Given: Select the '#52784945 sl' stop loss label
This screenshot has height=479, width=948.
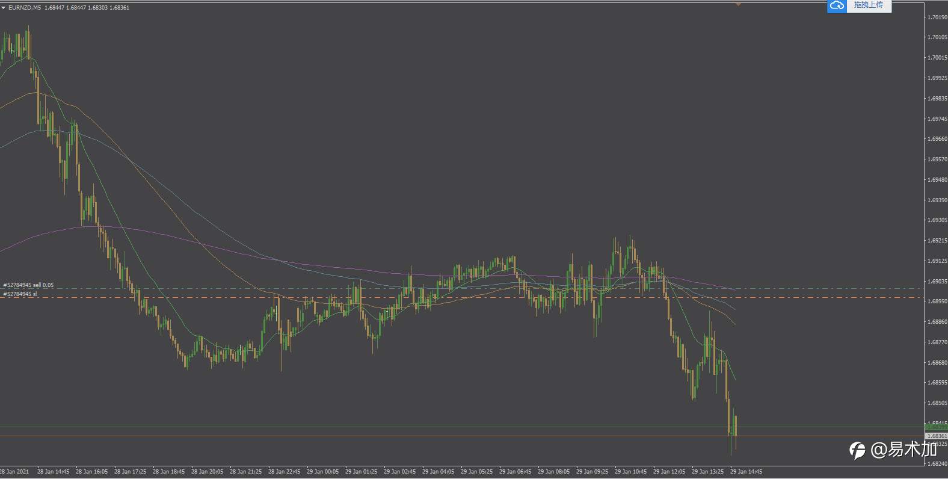Looking at the screenshot, I should pyautogui.click(x=20, y=294).
